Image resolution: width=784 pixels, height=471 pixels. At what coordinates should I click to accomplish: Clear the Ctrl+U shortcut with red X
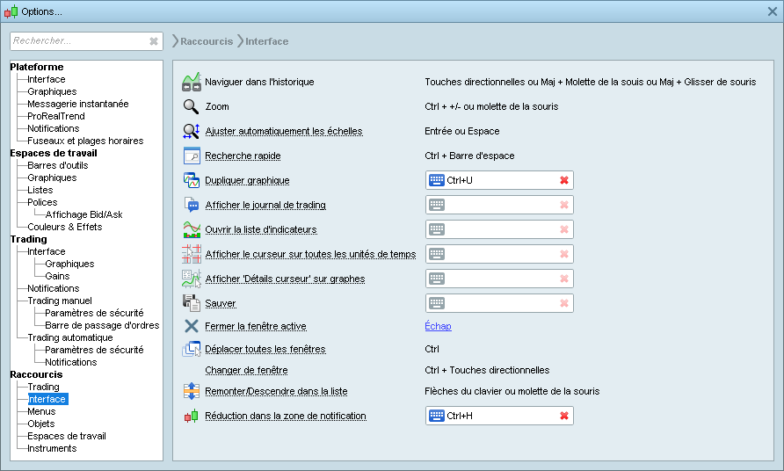coord(563,180)
